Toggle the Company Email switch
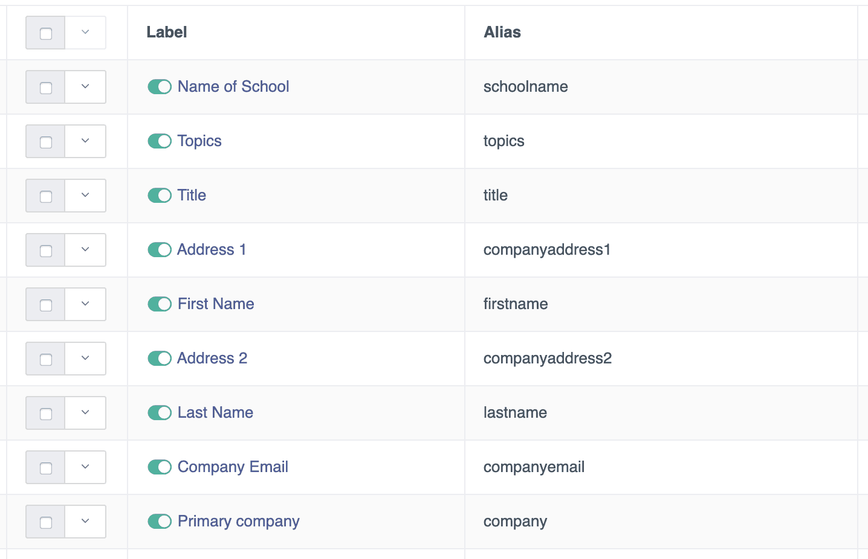The width and height of the screenshot is (868, 559). point(160,467)
